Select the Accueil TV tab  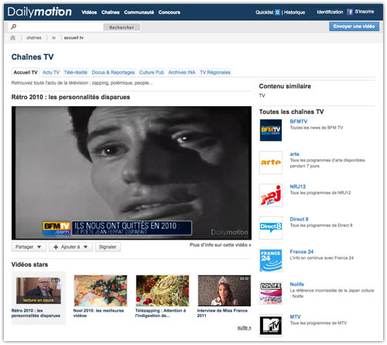coord(26,72)
